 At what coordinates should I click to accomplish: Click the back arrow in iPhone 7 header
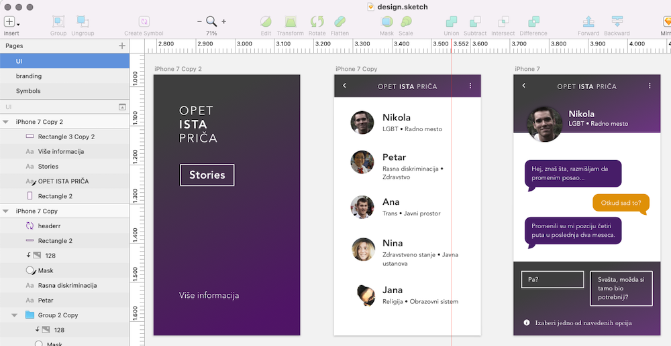pos(524,86)
